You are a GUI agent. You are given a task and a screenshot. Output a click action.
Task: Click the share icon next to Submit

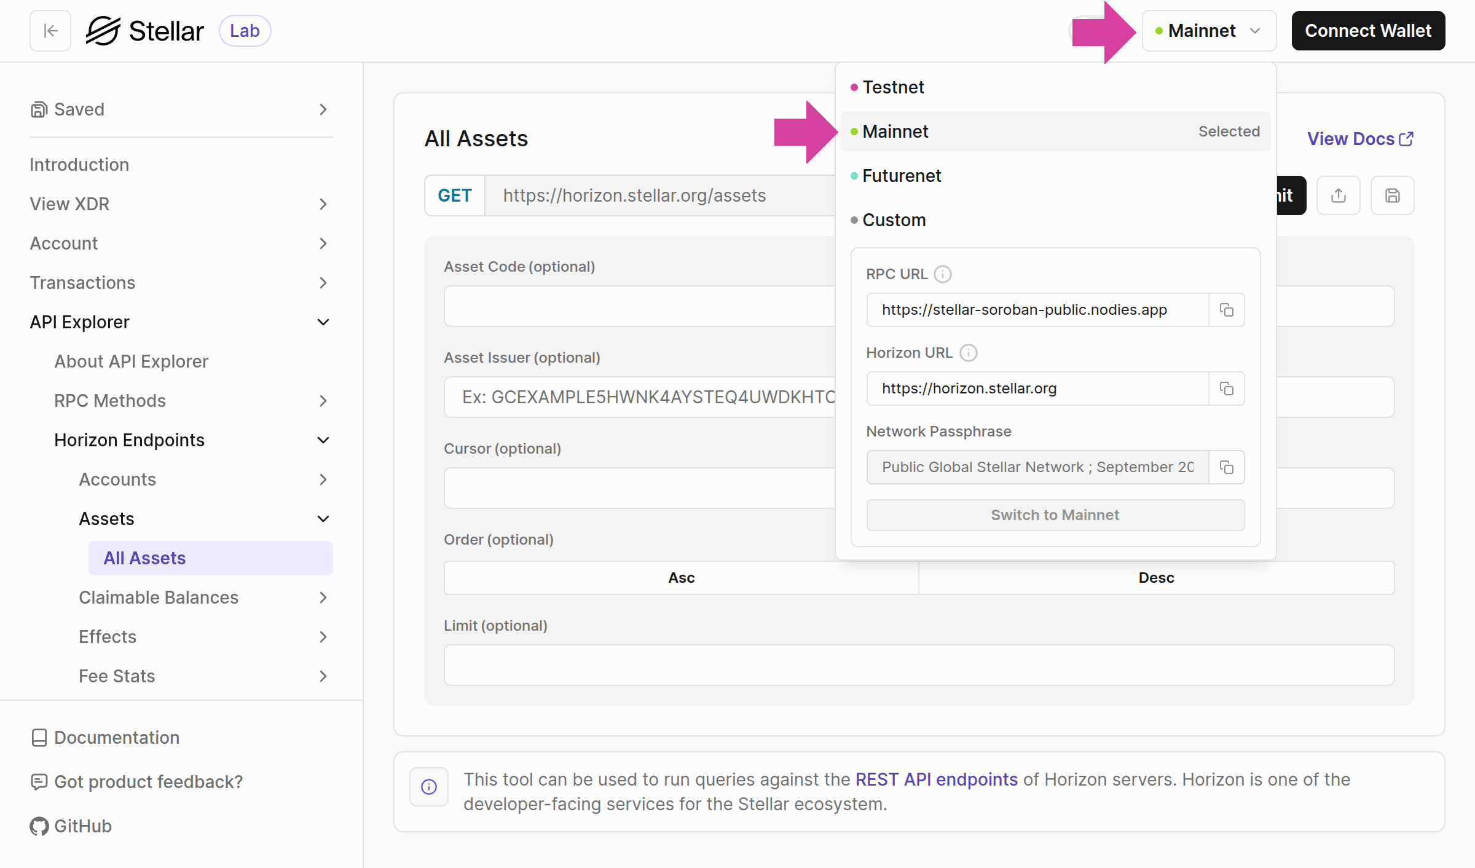tap(1339, 195)
